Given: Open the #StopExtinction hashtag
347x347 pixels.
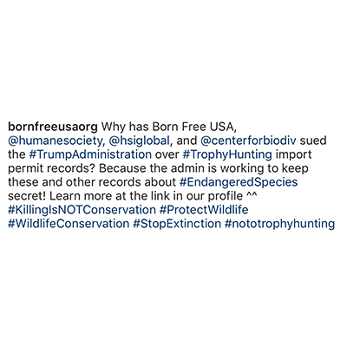Looking at the screenshot, I should click(177, 224).
